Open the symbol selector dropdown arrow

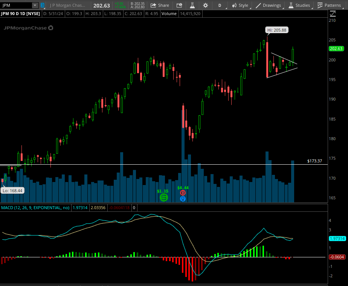tap(35, 5)
